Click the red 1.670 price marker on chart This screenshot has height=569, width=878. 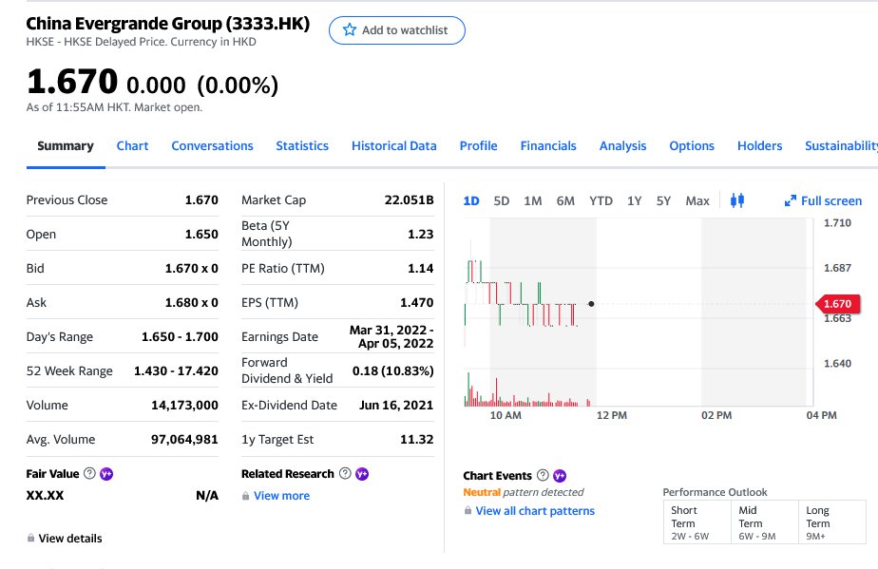837,304
